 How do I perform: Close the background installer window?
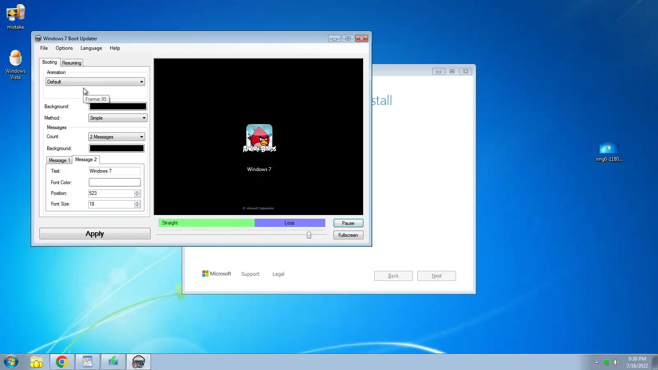466,72
